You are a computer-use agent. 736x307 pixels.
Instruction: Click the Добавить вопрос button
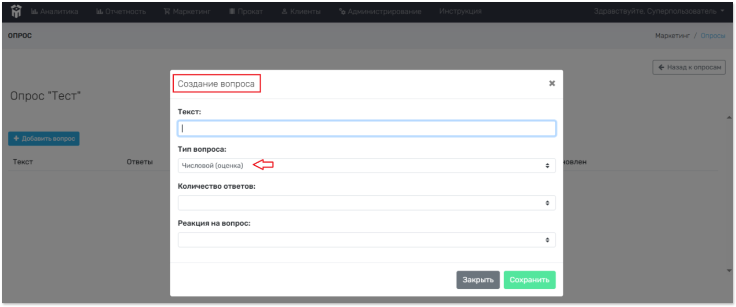(x=44, y=139)
